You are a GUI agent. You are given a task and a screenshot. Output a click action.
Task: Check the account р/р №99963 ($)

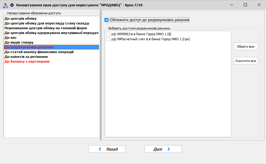pyautogui.click(x=108, y=34)
